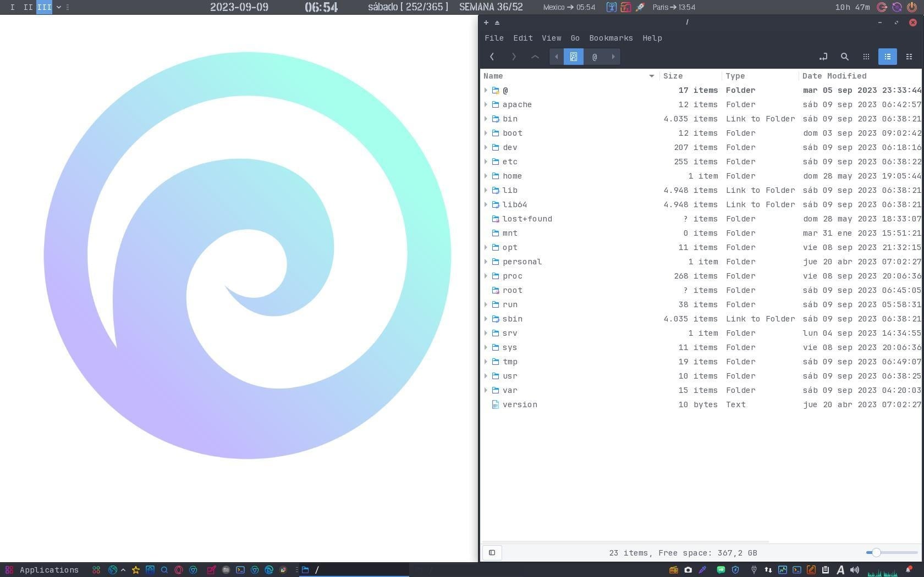Open the workspace dropdown chevron
The width and height of the screenshot is (924, 577).
(x=58, y=7)
